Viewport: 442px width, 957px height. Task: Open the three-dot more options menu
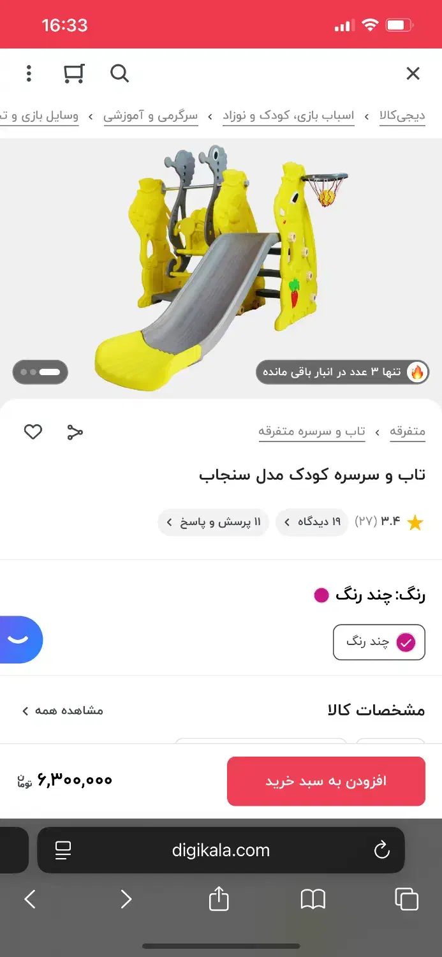[x=29, y=73]
